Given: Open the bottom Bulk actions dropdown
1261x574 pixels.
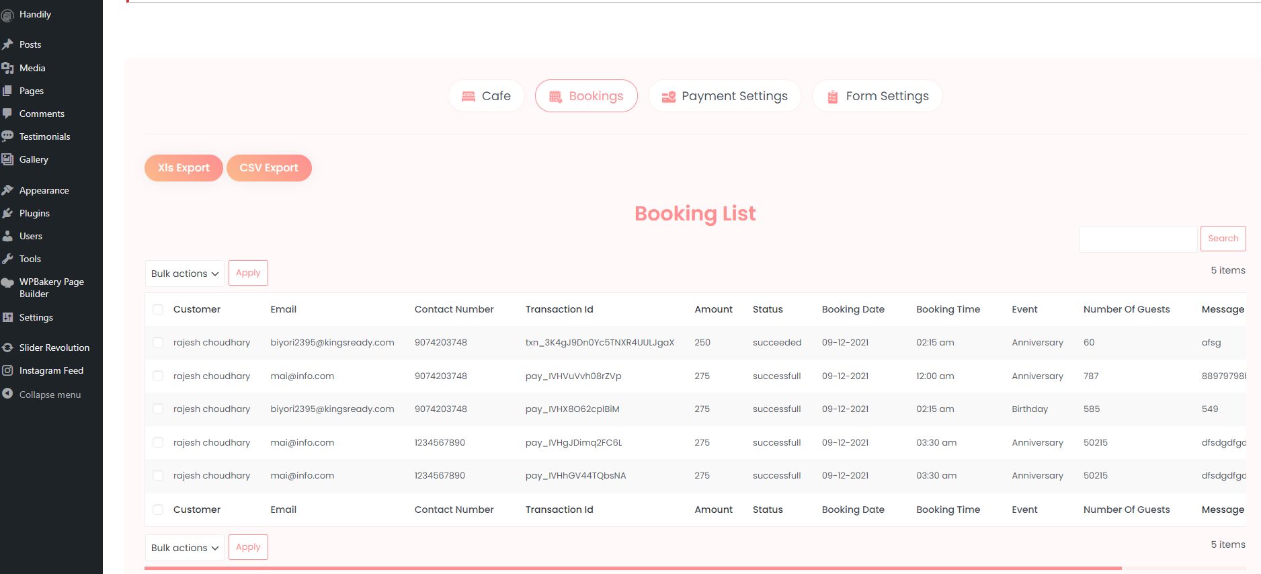Looking at the screenshot, I should tap(184, 548).
